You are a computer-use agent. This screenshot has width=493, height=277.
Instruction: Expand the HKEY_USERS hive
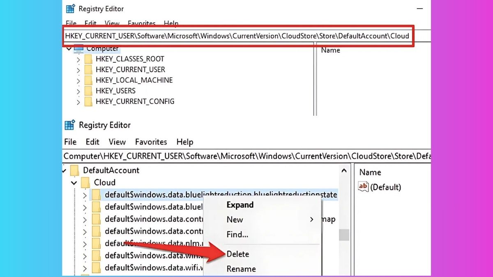tap(78, 91)
